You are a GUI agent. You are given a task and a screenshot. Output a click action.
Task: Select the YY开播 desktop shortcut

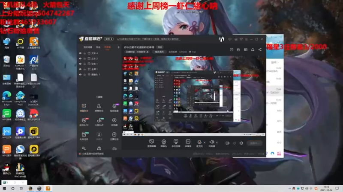tap(20, 44)
